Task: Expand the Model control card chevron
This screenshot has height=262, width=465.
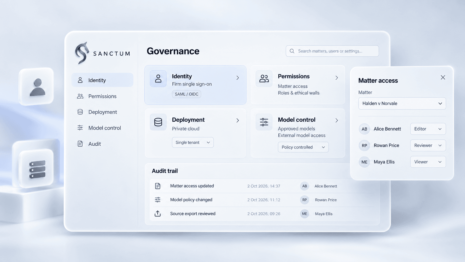Action: click(337, 120)
